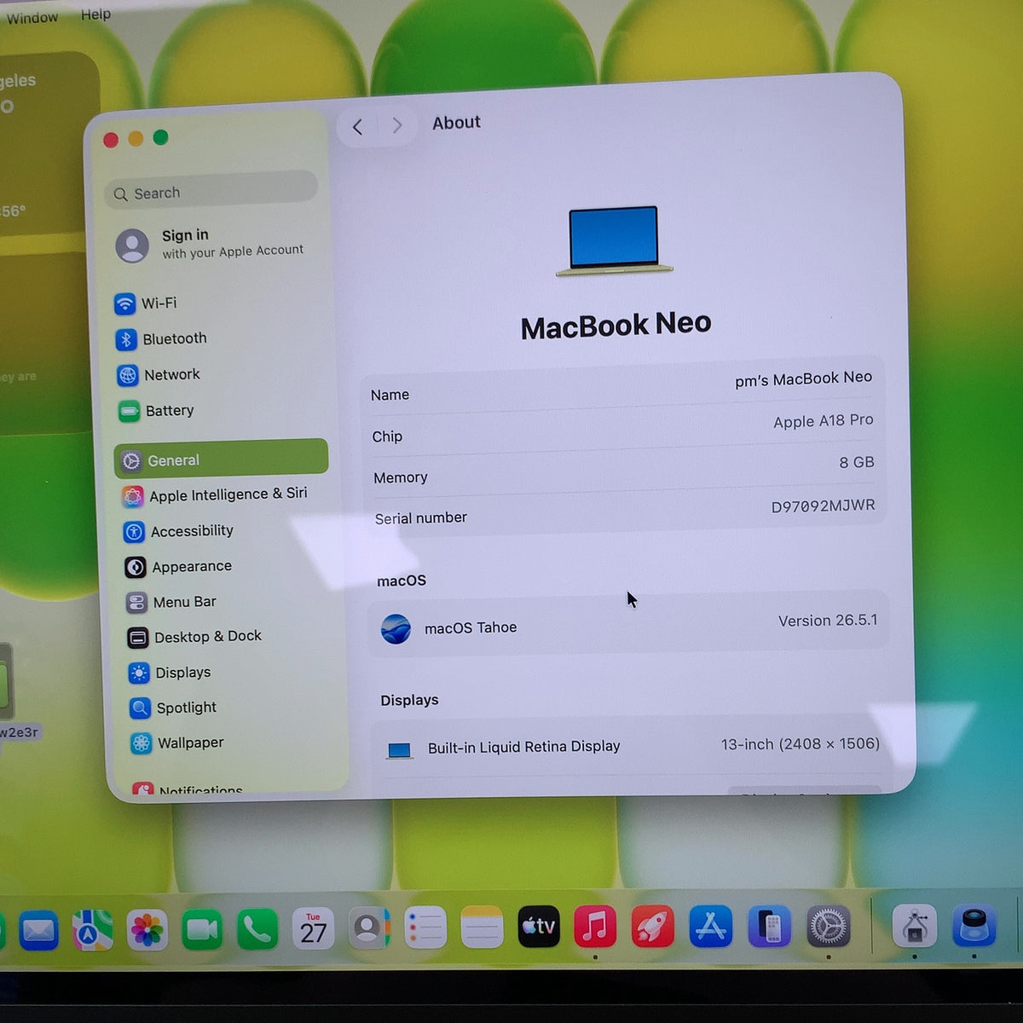Open Reminders in the Dock
This screenshot has height=1023, width=1023.
point(425,928)
